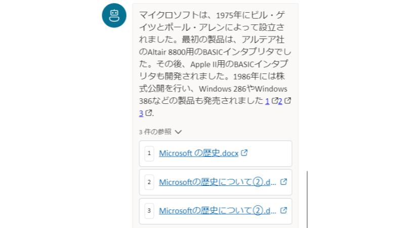
Task: Open inline citation link 3
Action: click(x=141, y=113)
